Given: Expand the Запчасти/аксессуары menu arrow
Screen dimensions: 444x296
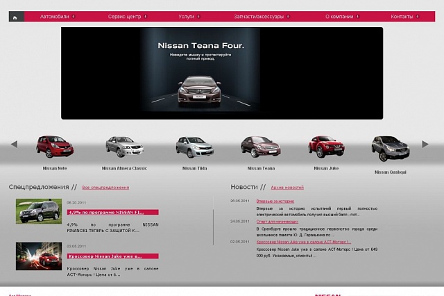Looking at the screenshot, I should (x=289, y=17).
